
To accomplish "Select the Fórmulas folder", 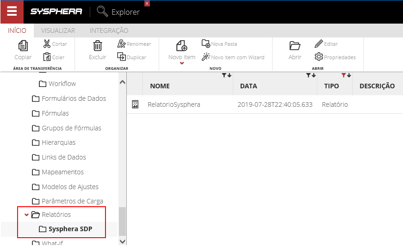I will click(x=50, y=113).
